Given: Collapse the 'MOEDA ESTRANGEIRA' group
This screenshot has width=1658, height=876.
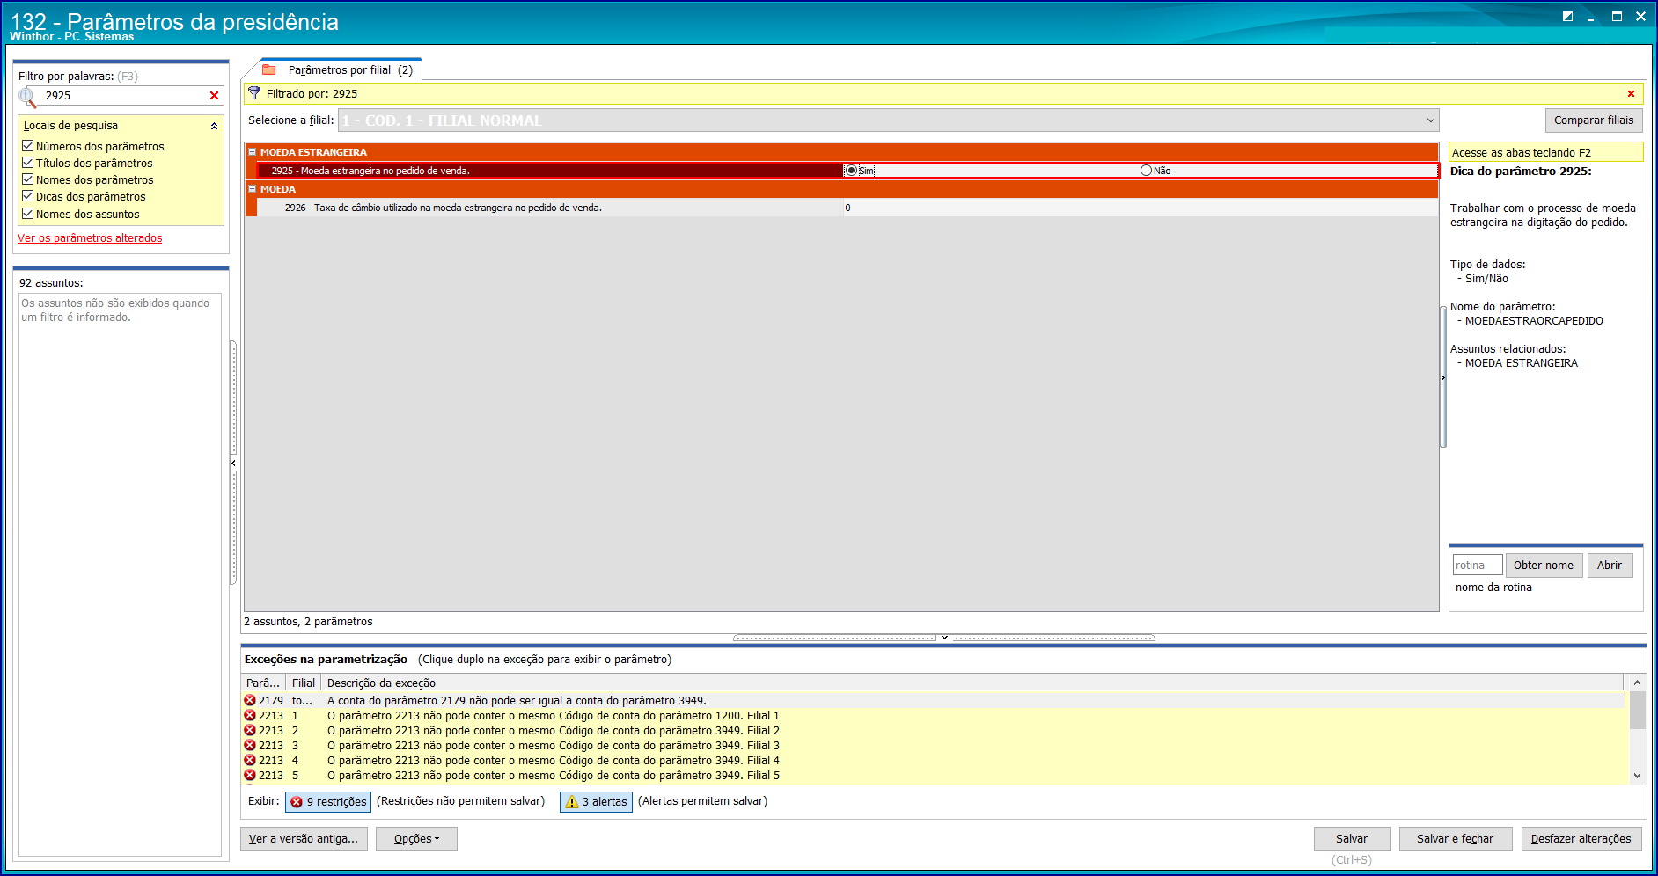Looking at the screenshot, I should tap(252, 152).
